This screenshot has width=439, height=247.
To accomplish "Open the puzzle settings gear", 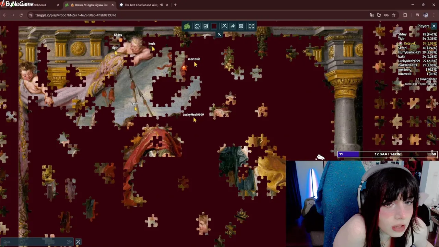I will click(241, 26).
